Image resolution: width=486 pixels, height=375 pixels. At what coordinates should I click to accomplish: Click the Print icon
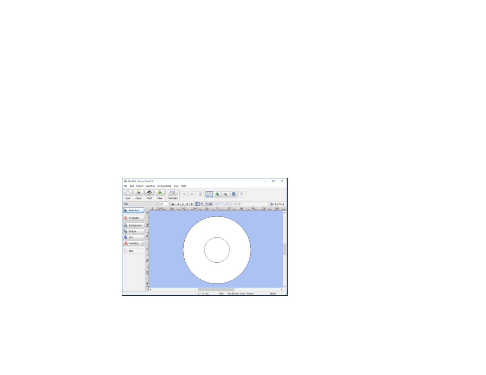tap(149, 192)
